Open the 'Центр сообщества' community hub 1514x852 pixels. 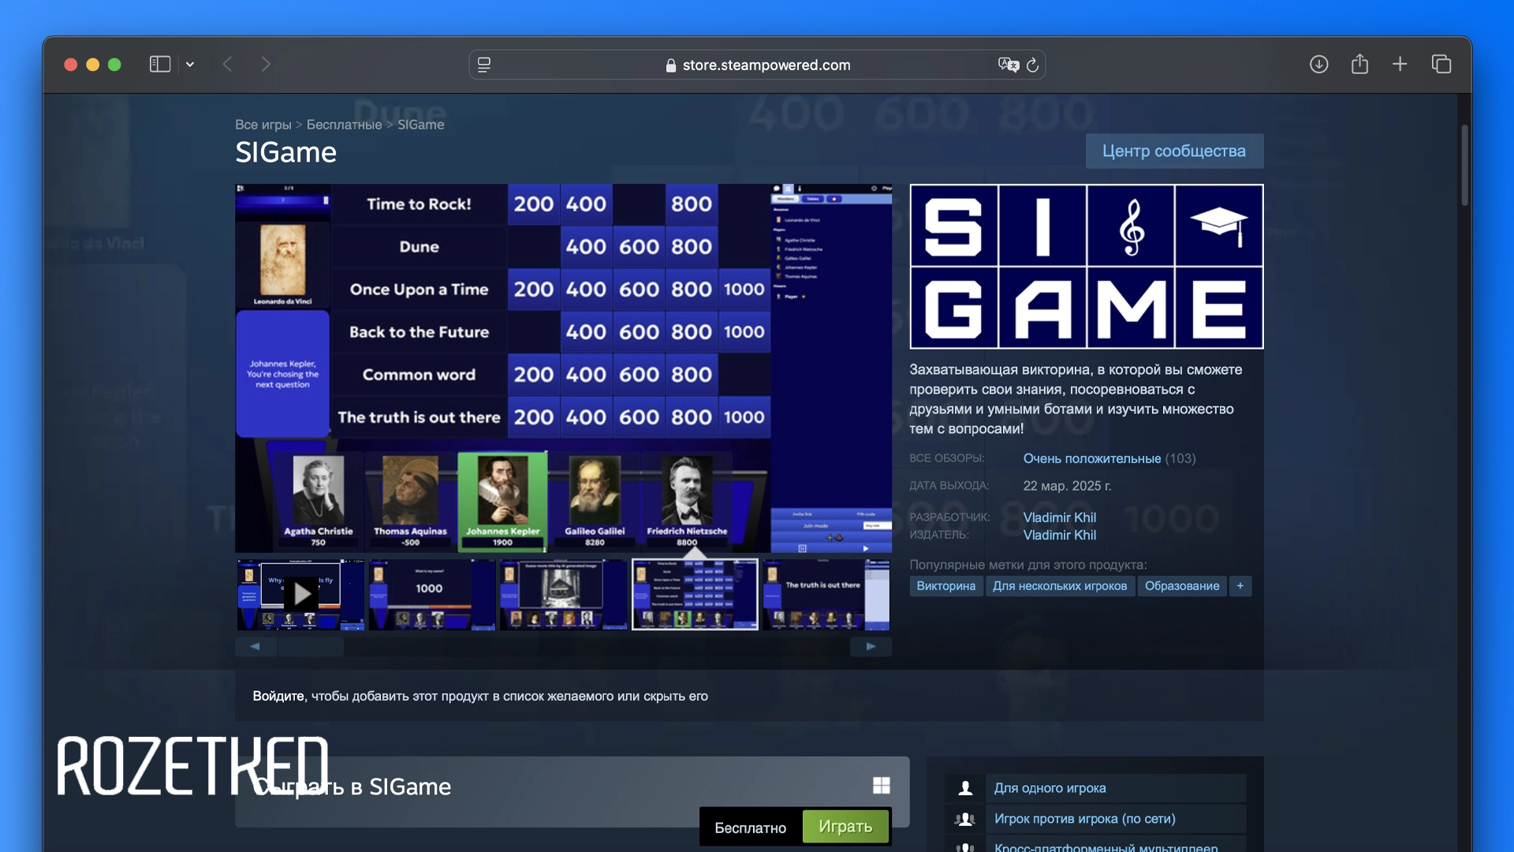point(1174,151)
